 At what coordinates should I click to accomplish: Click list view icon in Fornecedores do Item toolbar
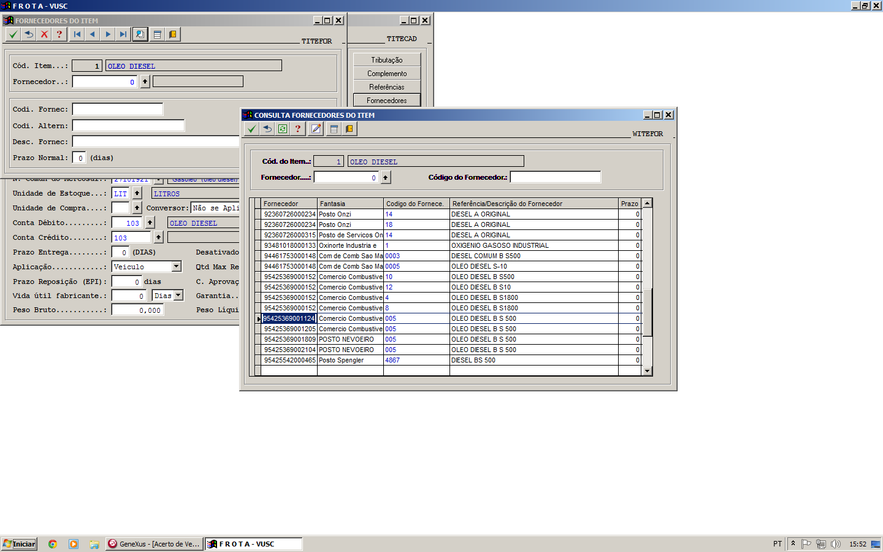158,34
